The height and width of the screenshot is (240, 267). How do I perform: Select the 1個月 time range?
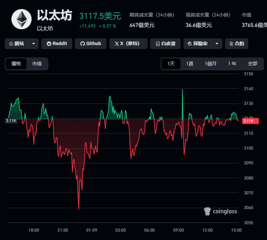pos(211,64)
